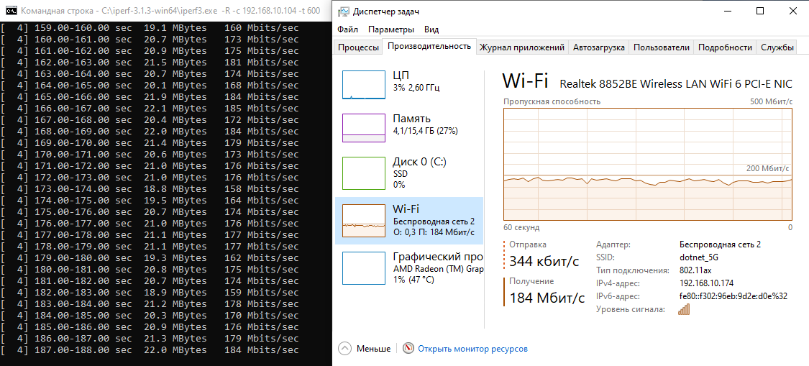
Task: Minimize the Task Manager window
Action: click(x=729, y=11)
